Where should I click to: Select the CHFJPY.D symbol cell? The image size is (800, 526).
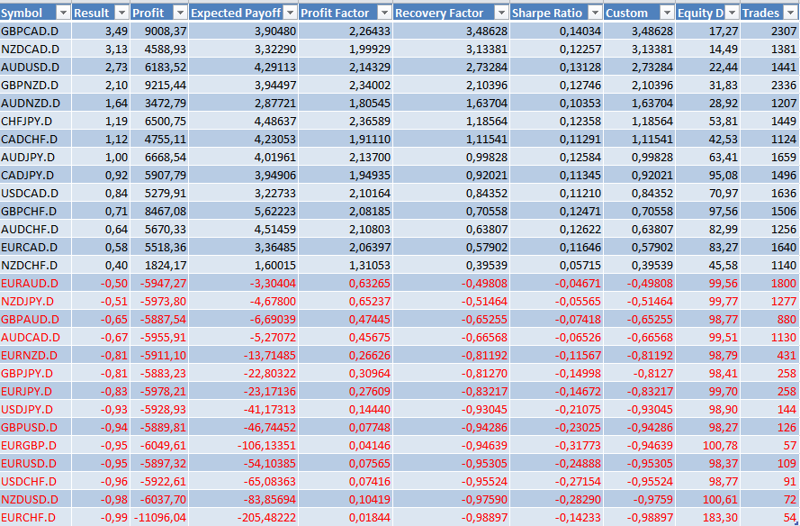coord(36,121)
